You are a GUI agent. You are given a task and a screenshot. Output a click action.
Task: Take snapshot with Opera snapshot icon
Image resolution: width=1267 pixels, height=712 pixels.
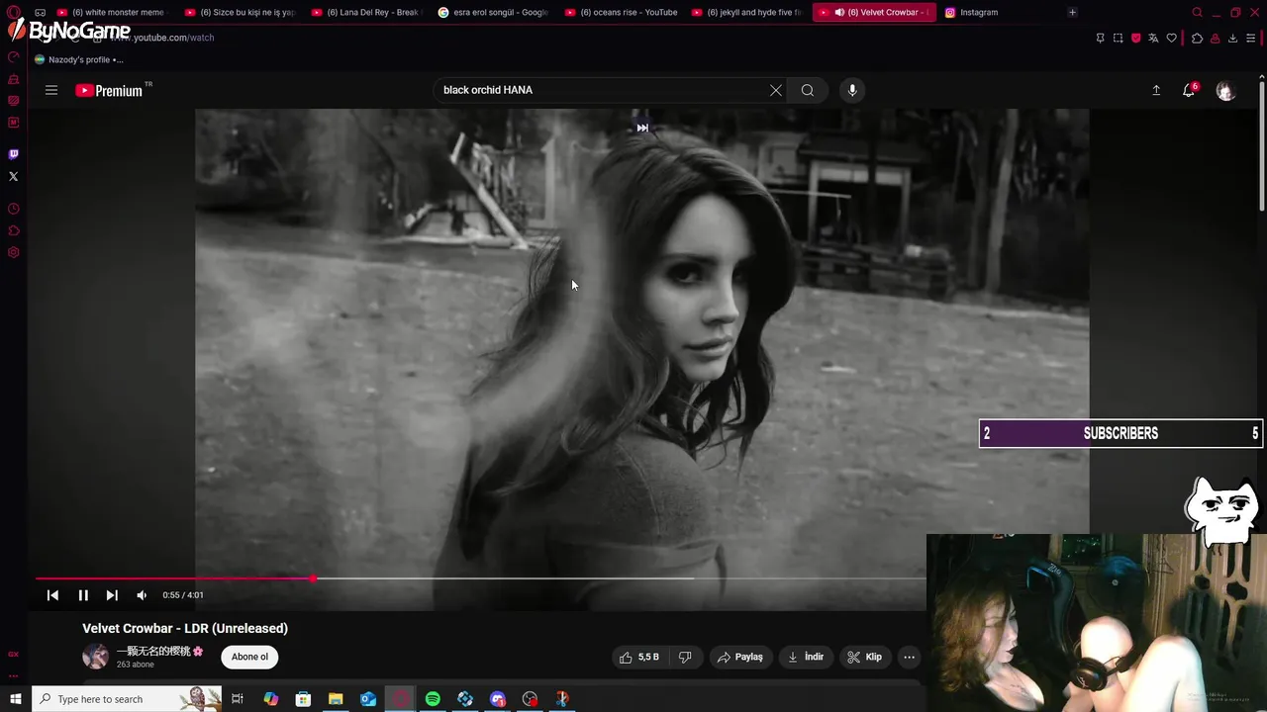tap(1118, 38)
